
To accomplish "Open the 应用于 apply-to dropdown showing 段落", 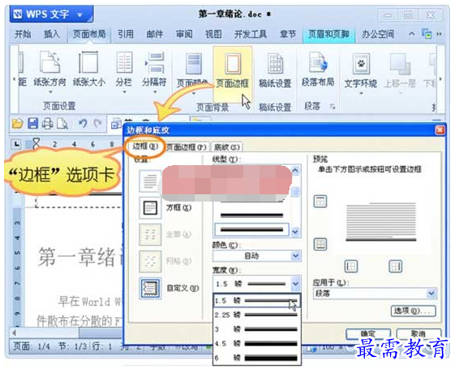I will [x=375, y=294].
